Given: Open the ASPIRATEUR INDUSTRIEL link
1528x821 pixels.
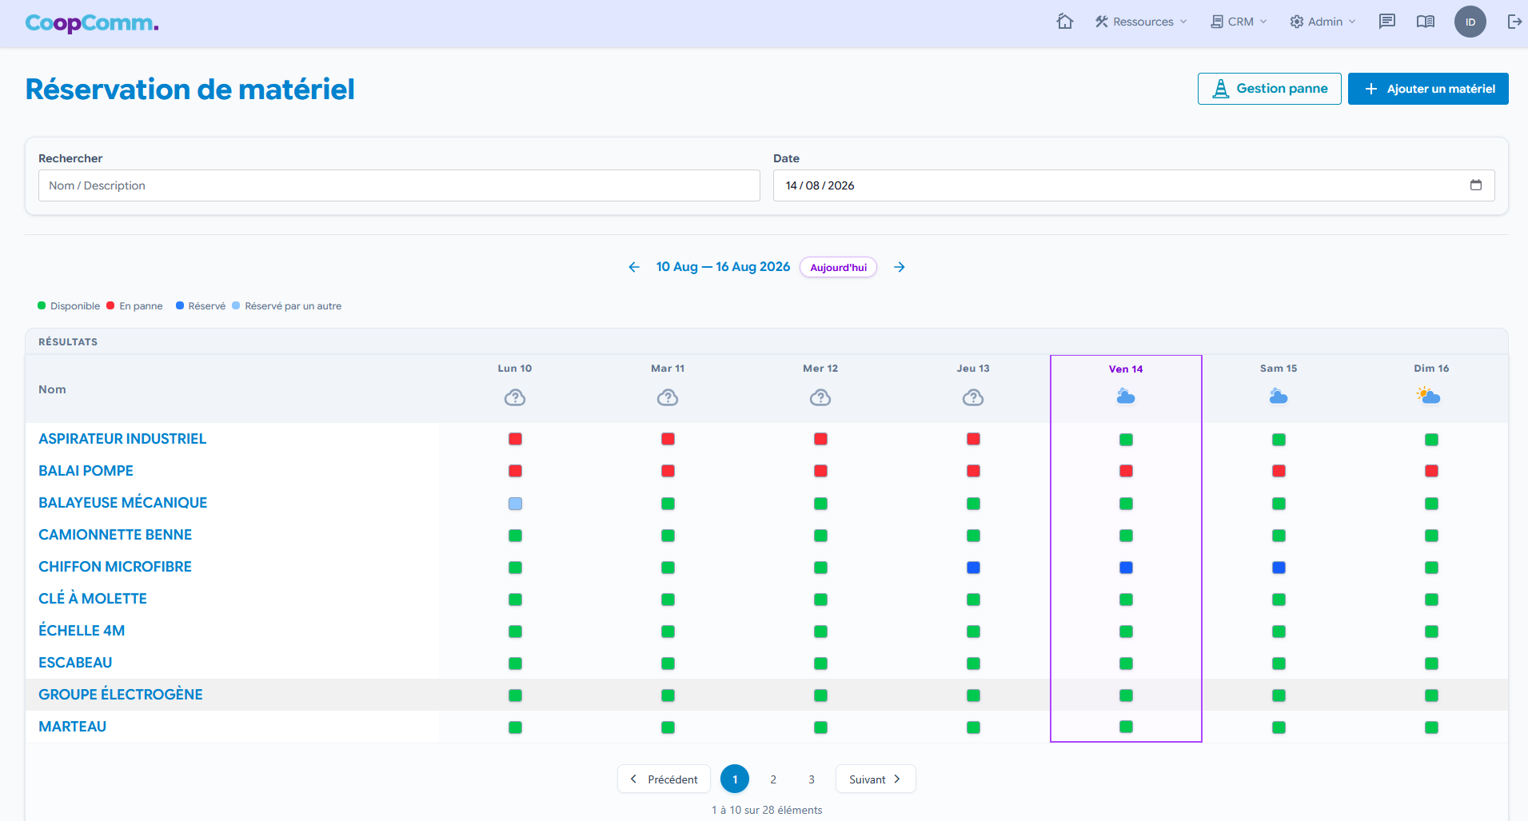Looking at the screenshot, I should (122, 439).
